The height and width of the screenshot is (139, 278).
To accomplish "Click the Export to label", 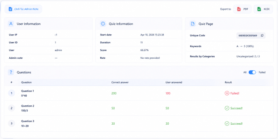I will coord(225,9).
